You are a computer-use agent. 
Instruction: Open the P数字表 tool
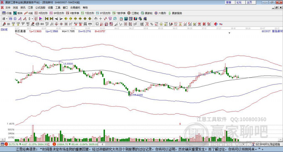tap(73, 13)
